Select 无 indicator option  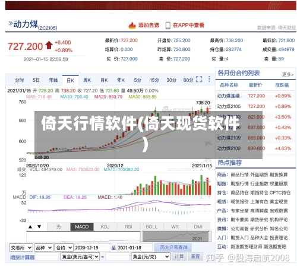pos(59,227)
